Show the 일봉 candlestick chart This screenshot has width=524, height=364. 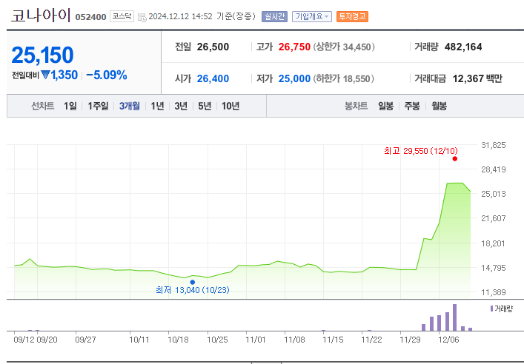(385, 106)
